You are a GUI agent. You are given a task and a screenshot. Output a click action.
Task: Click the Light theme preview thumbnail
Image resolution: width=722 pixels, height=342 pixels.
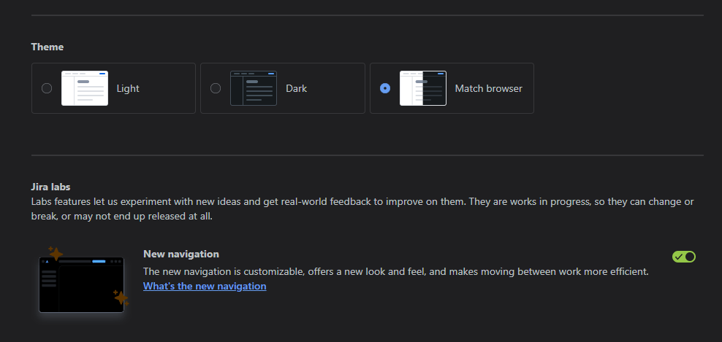(85, 88)
